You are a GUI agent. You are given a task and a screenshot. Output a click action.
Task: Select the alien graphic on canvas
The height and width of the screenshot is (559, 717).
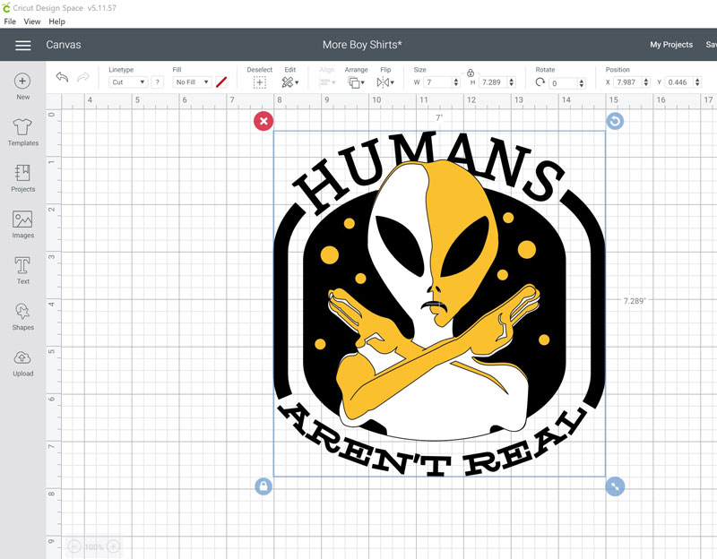point(439,304)
